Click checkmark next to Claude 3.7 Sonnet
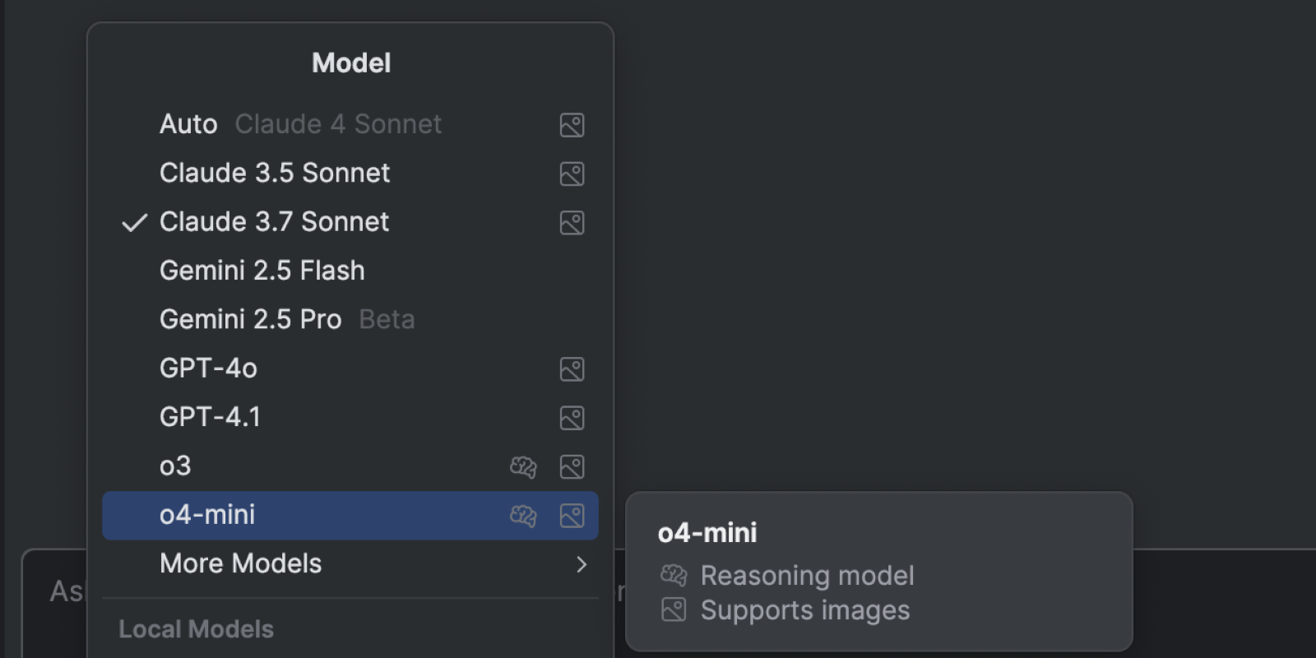The image size is (1316, 658). pyautogui.click(x=134, y=223)
